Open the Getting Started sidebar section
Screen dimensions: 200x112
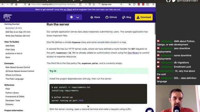(x=12, y=24)
